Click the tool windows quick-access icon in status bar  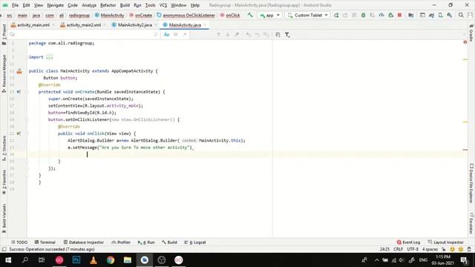4,249
